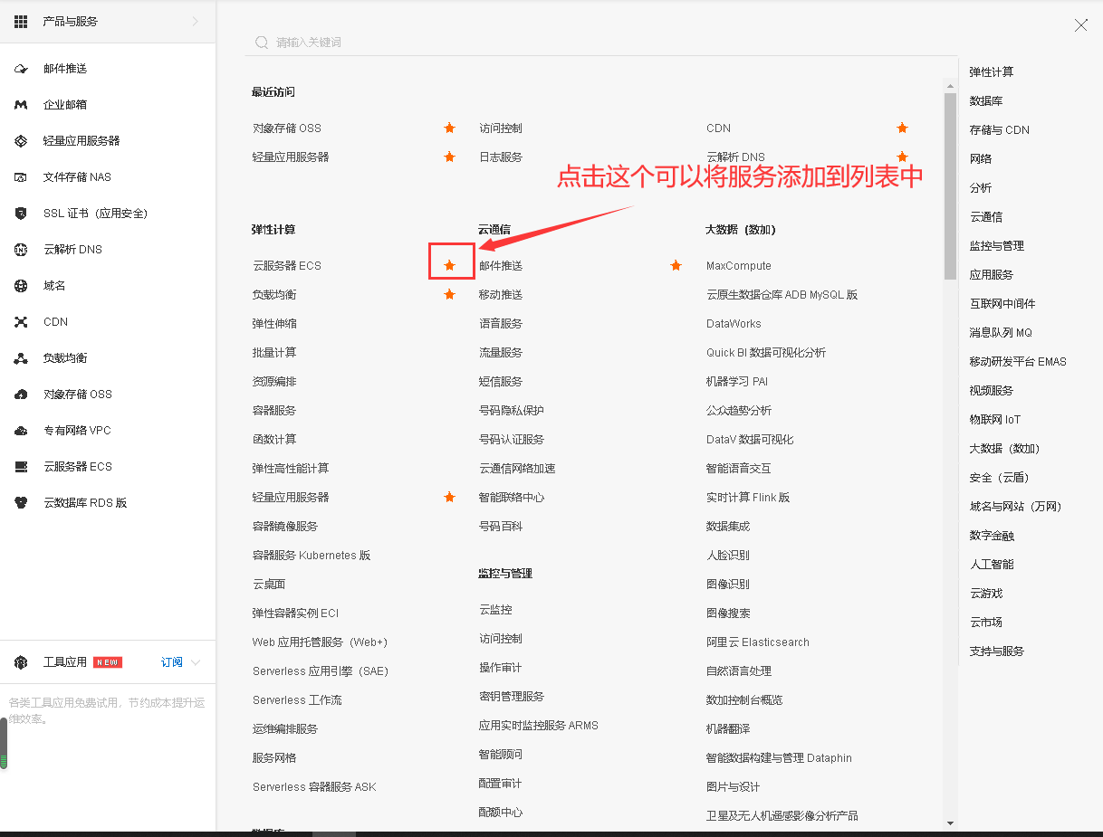Jump to the 物联网 IoT category
The height and width of the screenshot is (837, 1103).
coord(995,420)
